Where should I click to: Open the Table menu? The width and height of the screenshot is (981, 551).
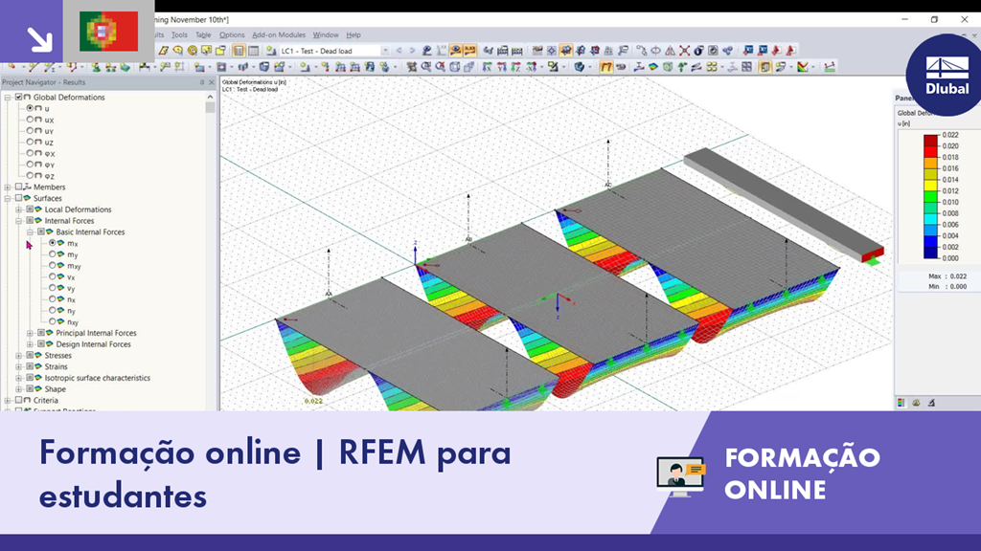[x=203, y=35]
